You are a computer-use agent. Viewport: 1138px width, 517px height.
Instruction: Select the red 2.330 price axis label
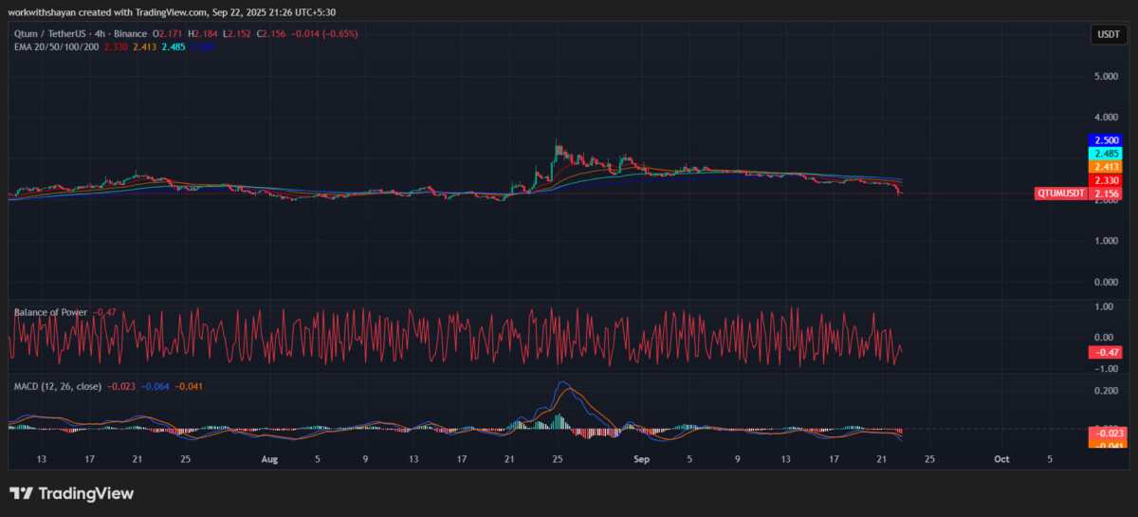click(x=1107, y=180)
